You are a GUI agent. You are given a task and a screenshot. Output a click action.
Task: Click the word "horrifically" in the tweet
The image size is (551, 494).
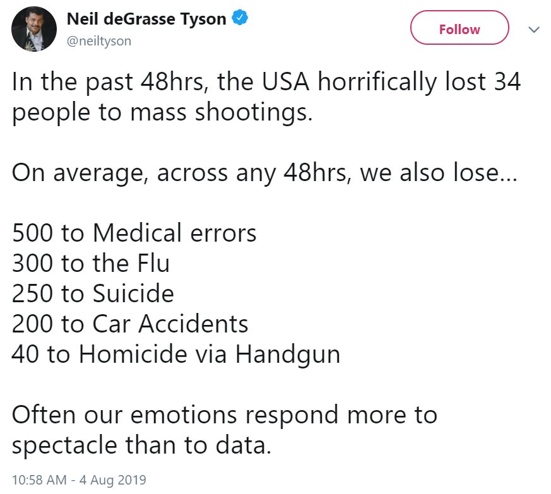pyautogui.click(x=377, y=83)
